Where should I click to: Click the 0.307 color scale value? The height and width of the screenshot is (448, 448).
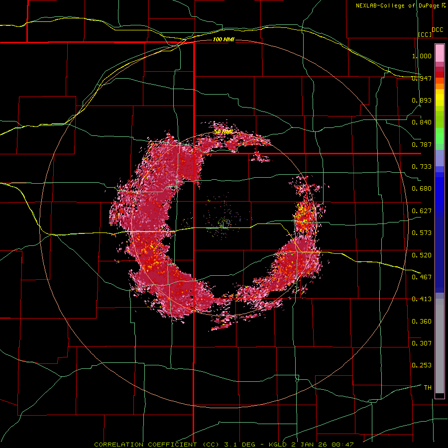pyautogui.click(x=422, y=343)
